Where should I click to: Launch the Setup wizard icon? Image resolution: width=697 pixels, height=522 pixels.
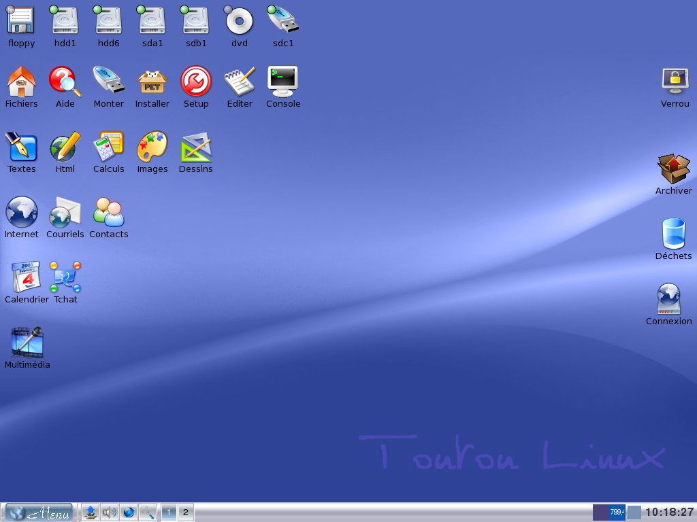coord(196,82)
